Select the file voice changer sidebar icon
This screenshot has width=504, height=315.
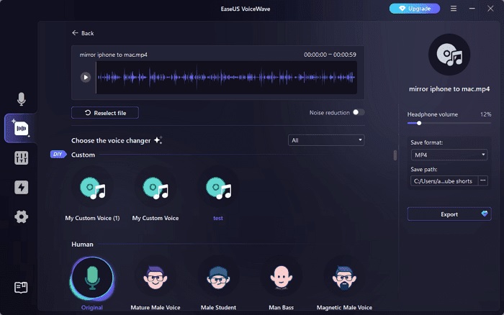pos(22,129)
